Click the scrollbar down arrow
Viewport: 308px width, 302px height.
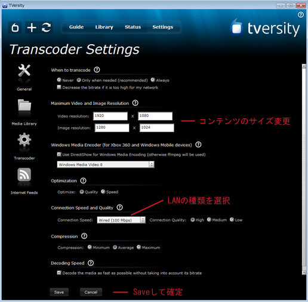point(304,273)
